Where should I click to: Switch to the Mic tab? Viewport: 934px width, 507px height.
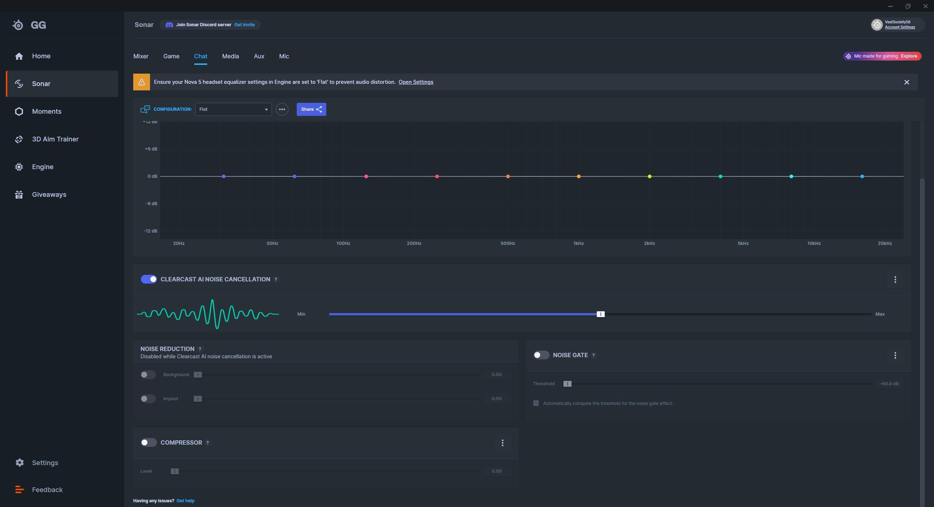pyautogui.click(x=284, y=56)
